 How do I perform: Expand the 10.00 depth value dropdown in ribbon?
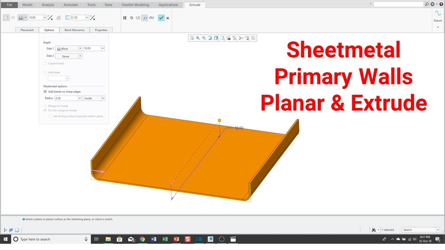(45, 17)
